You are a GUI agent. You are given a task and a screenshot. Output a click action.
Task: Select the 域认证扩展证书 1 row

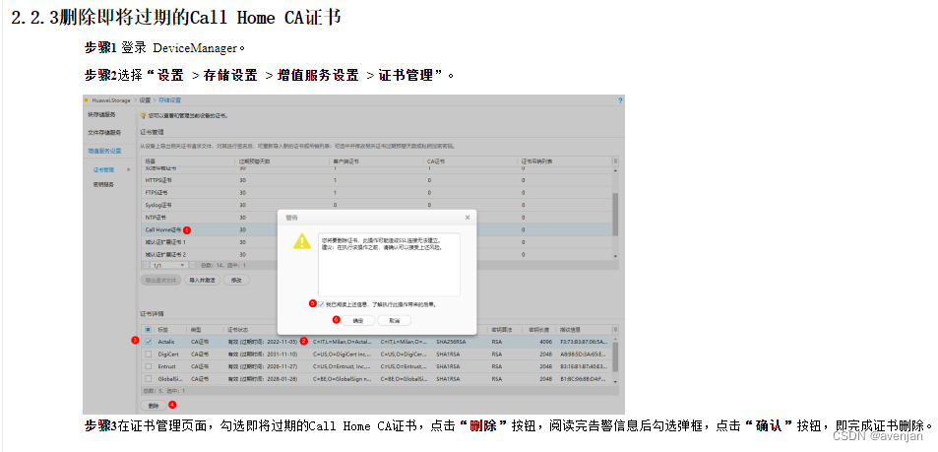[376, 242]
